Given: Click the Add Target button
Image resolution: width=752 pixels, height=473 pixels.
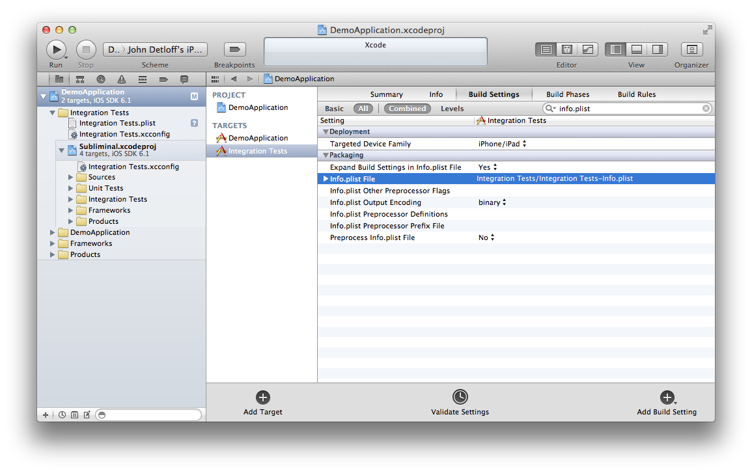Looking at the screenshot, I should coord(263,403).
